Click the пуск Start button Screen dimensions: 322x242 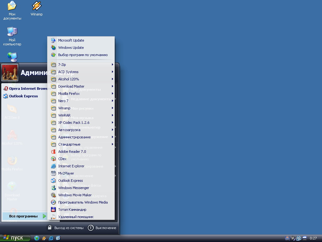pyautogui.click(x=15, y=238)
